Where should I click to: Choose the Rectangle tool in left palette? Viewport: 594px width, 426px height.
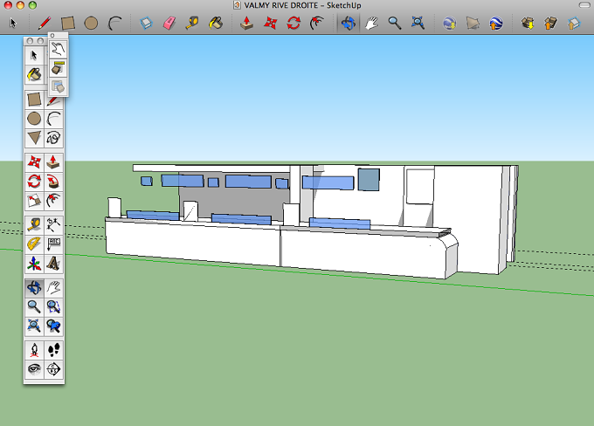(34, 100)
